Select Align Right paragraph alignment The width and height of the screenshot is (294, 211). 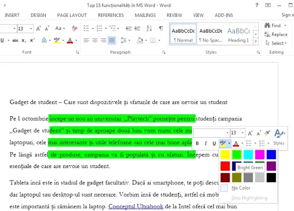coord(103,40)
